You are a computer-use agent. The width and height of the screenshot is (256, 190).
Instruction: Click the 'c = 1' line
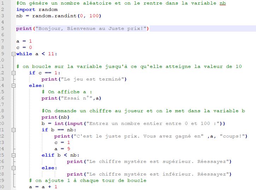tap(62, 142)
